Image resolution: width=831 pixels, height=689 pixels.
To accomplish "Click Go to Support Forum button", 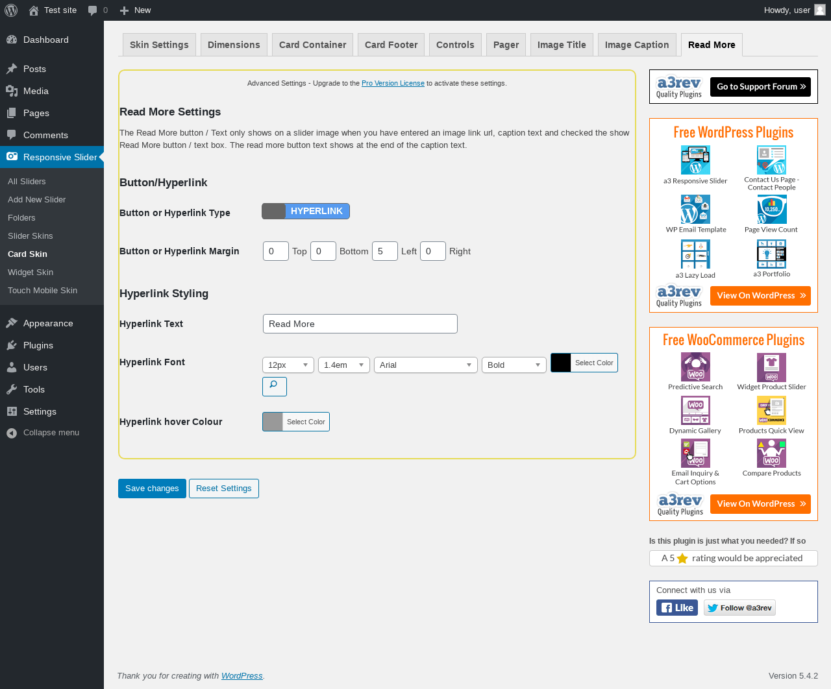I will click(760, 87).
